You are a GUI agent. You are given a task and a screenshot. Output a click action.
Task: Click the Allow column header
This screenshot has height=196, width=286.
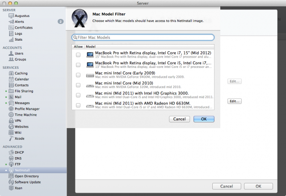click(78, 46)
